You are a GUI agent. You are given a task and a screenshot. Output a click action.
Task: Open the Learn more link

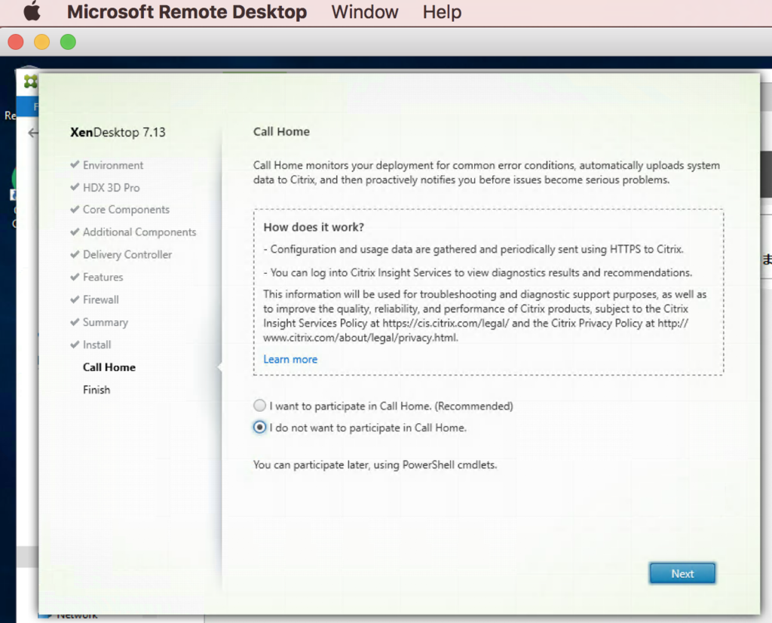(x=290, y=360)
